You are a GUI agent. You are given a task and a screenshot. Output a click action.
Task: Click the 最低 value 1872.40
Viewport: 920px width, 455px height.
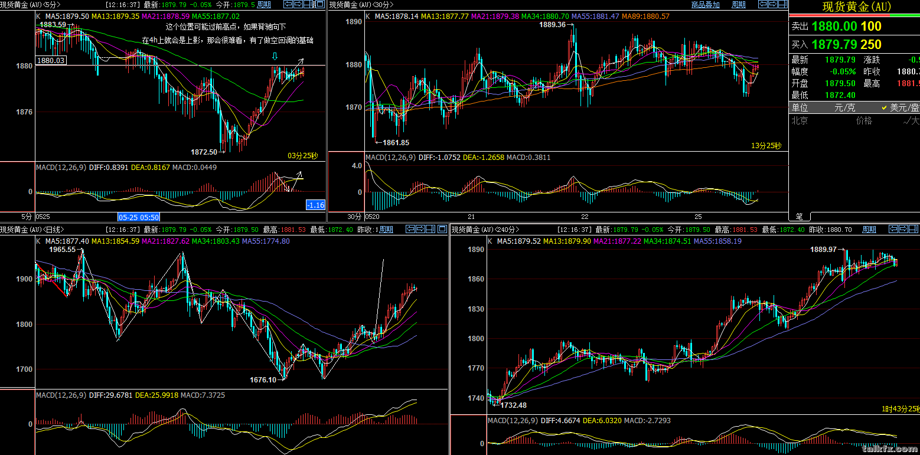click(x=839, y=95)
